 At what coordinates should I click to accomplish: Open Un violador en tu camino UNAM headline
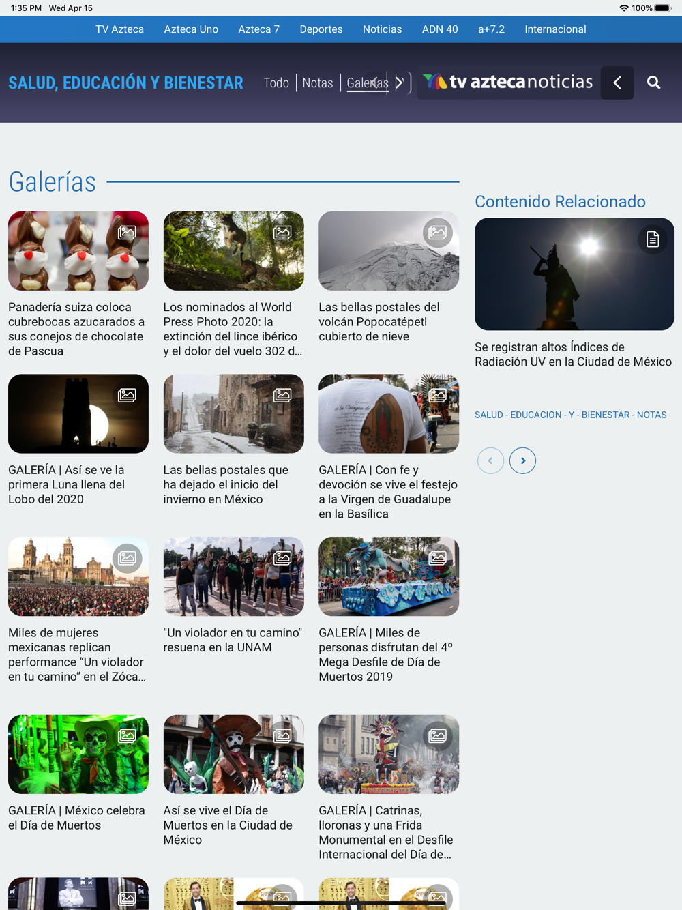coord(233,640)
